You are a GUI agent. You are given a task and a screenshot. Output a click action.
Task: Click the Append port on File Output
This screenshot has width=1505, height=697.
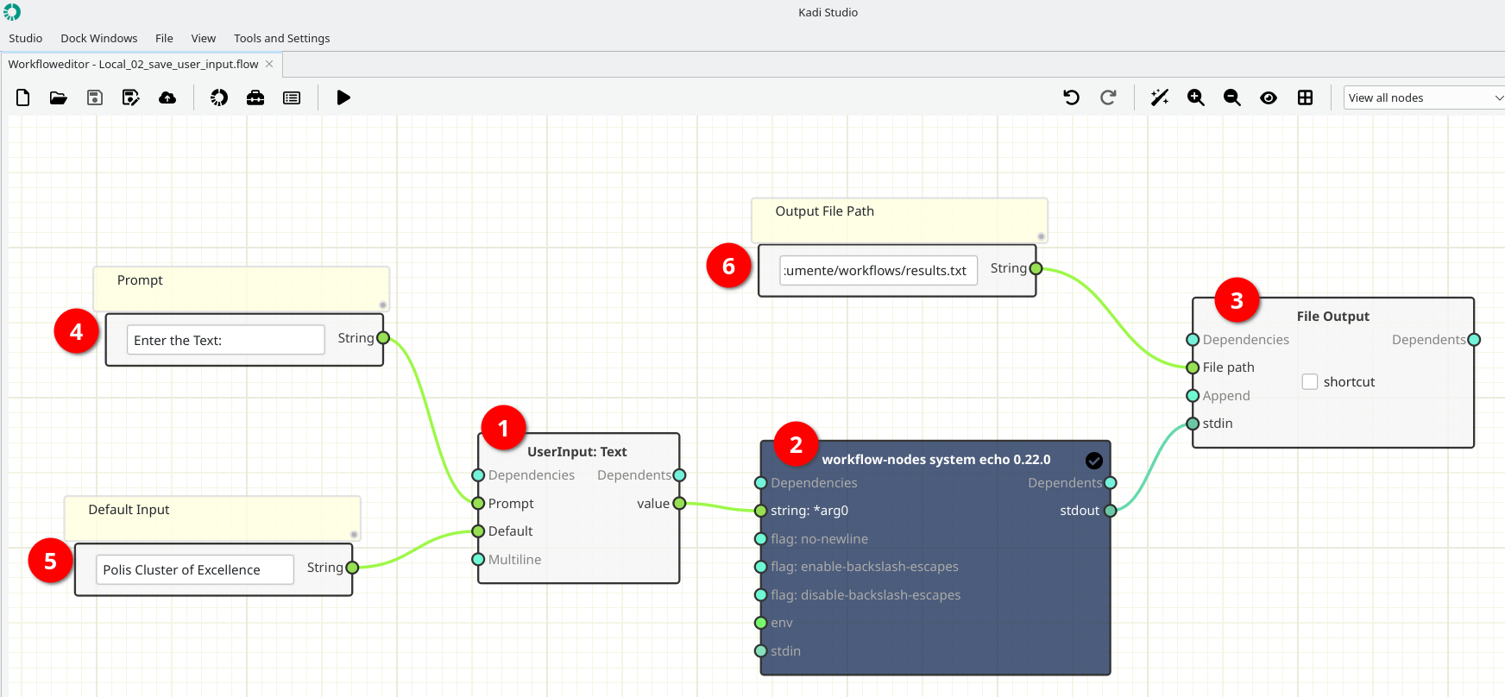click(x=1193, y=395)
